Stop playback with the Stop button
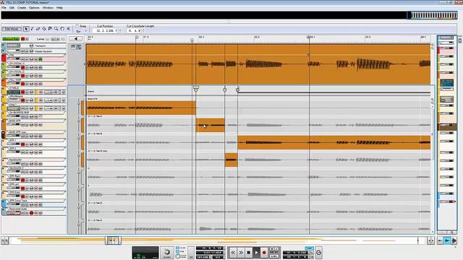 coord(249,252)
